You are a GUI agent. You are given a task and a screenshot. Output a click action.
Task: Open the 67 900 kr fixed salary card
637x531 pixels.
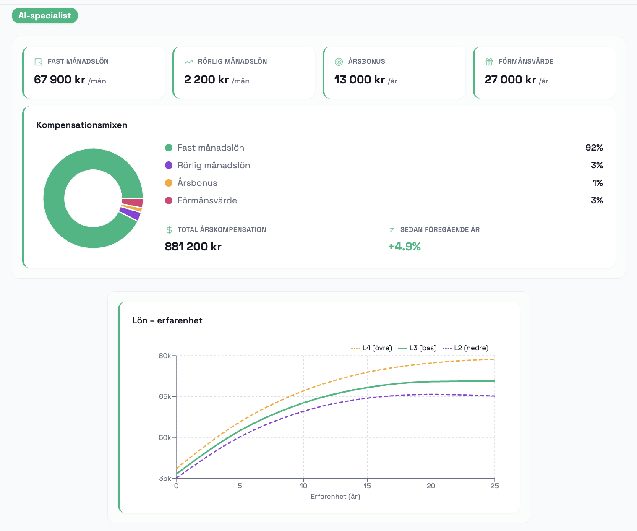[x=94, y=73]
